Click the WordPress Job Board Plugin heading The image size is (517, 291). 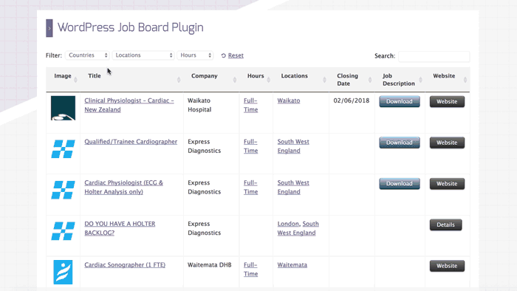click(x=131, y=27)
